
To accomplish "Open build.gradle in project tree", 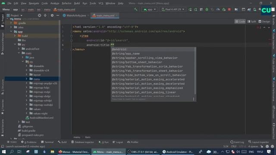I will click(x=28, y=130).
